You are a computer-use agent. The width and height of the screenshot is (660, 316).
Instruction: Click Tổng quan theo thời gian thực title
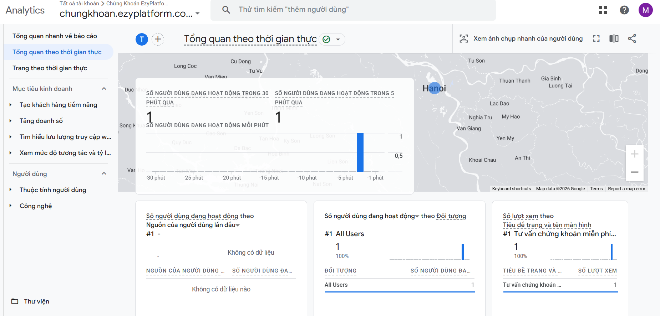coord(250,39)
